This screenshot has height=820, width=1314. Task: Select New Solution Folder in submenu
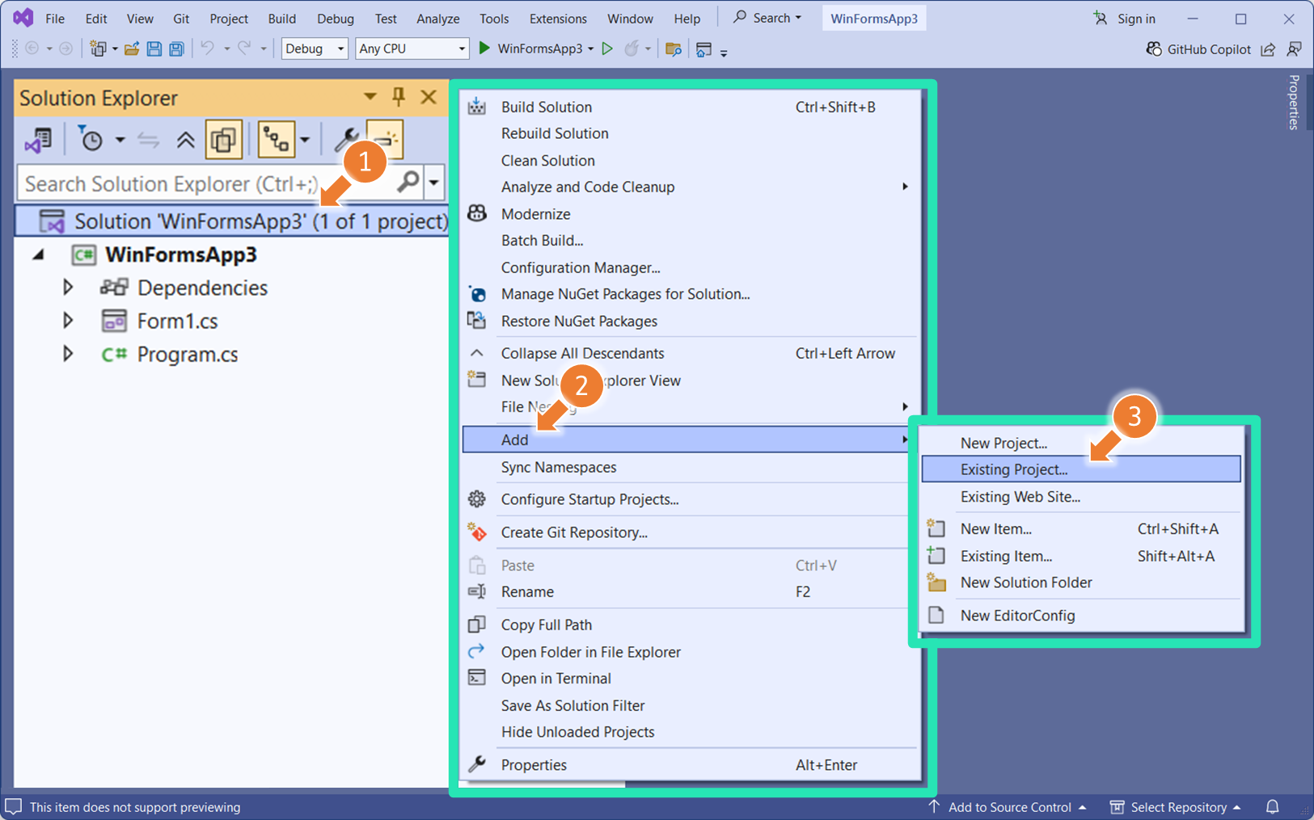pos(1081,582)
